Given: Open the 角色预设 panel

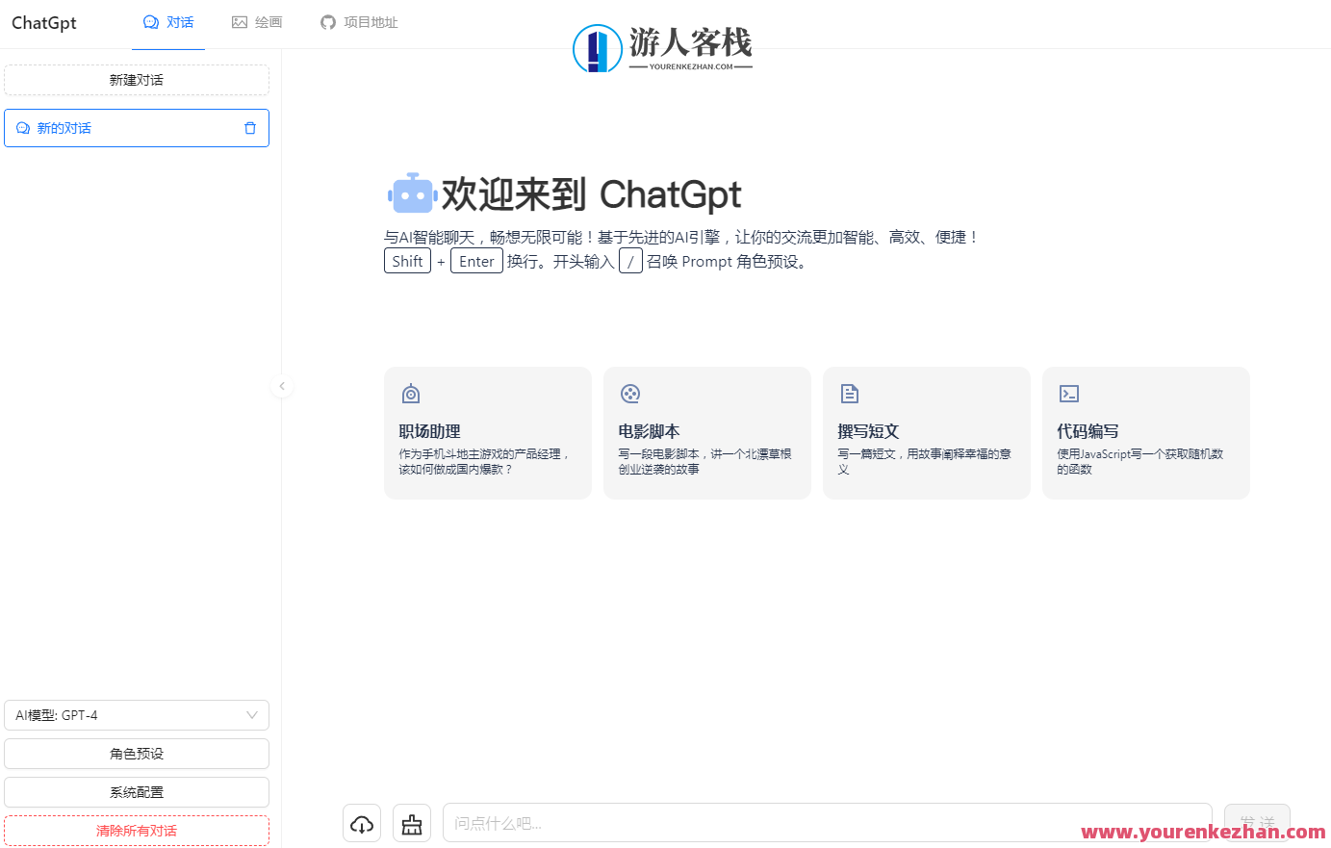Looking at the screenshot, I should pos(136,754).
